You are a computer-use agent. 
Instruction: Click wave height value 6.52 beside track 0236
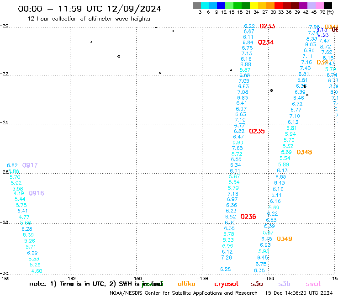click(231, 217)
